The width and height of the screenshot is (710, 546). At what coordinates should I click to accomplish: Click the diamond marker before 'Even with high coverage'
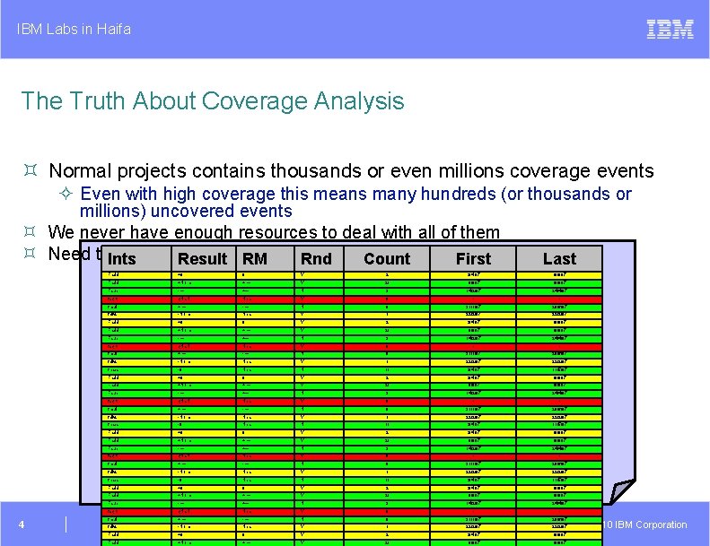[x=66, y=194]
